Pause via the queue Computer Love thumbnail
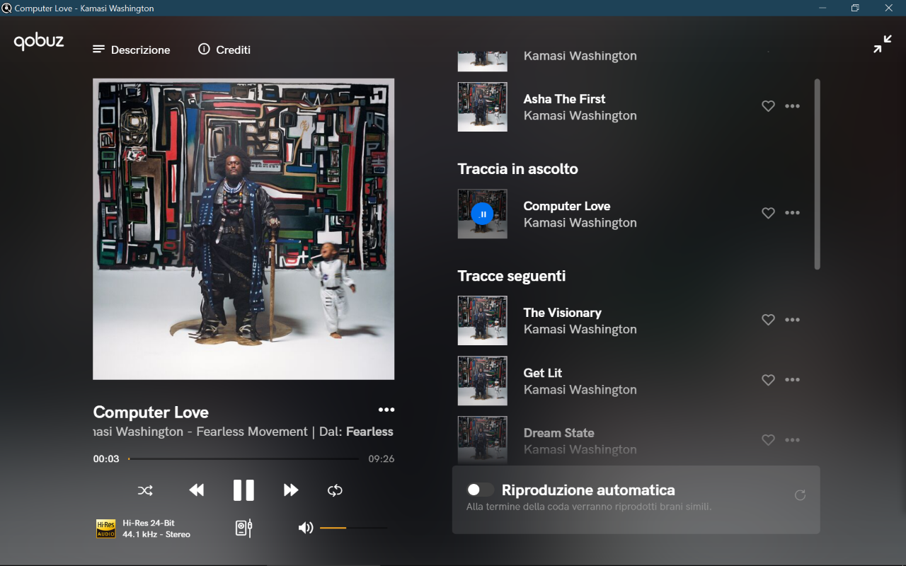This screenshot has width=906, height=566. 483,214
